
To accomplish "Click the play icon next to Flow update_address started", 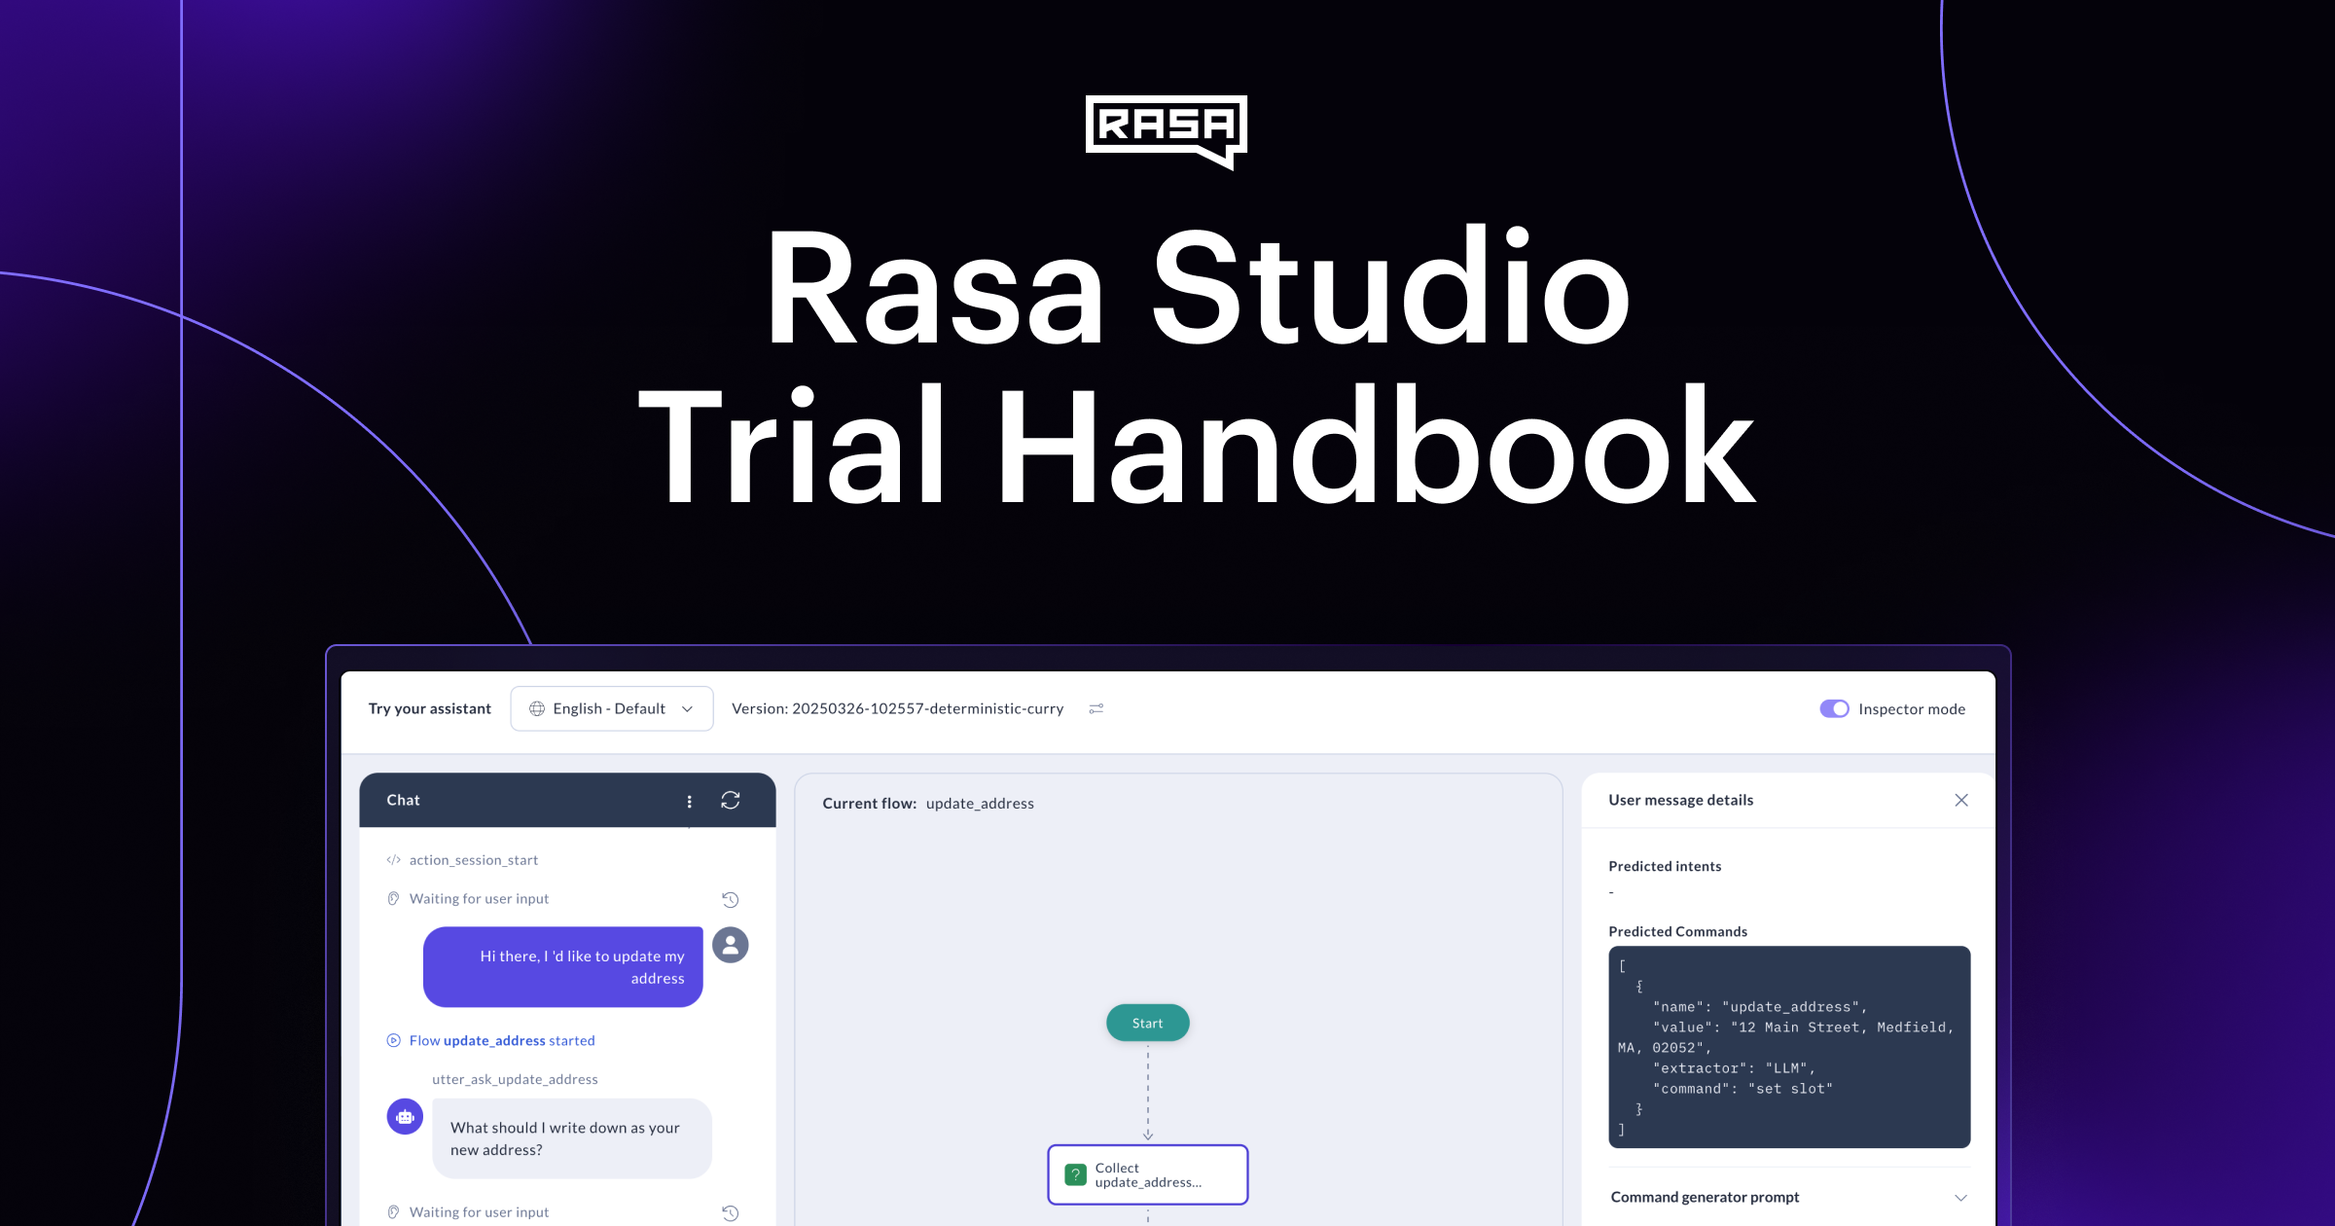I will [393, 1040].
